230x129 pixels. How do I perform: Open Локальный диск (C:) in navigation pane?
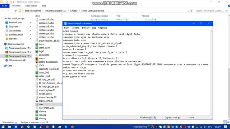[x=19, y=48]
